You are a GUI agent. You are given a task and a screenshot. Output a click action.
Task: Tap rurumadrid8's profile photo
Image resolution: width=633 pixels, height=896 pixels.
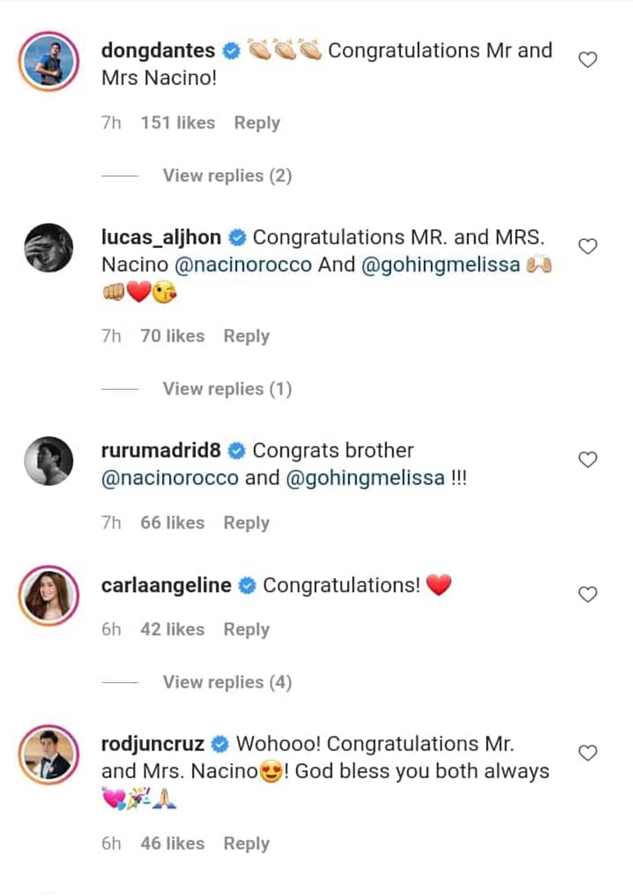[49, 460]
